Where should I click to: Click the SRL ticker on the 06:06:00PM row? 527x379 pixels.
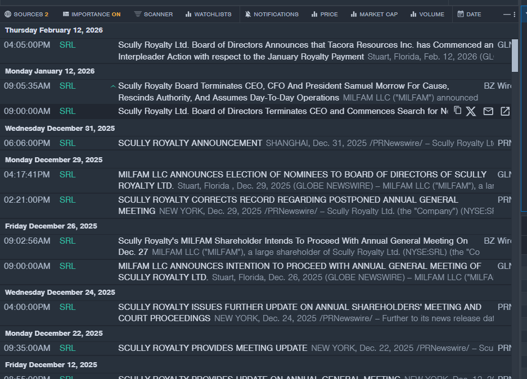(x=67, y=143)
